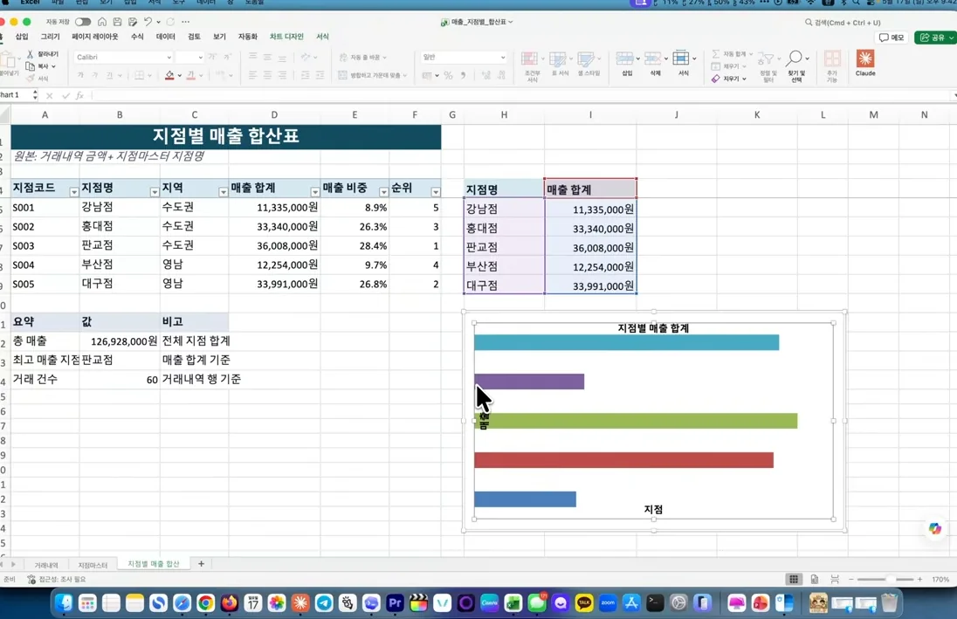Viewport: 957px width, 619px height.
Task: Open the 수식 ribbon tab
Action: (x=137, y=37)
